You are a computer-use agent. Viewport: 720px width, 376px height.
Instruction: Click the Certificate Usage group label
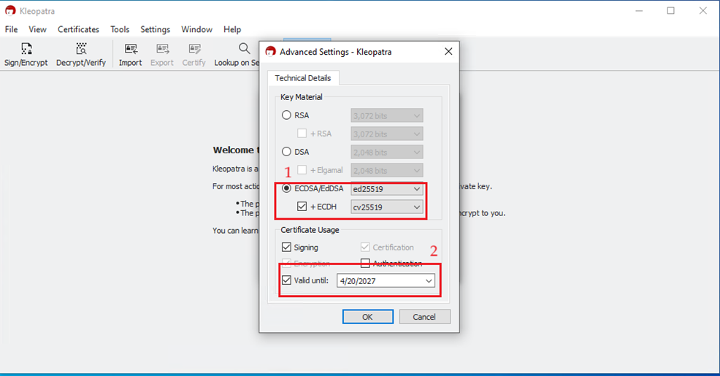click(x=310, y=229)
